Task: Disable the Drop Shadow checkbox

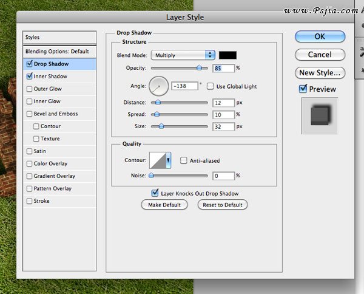Action: [x=30, y=64]
